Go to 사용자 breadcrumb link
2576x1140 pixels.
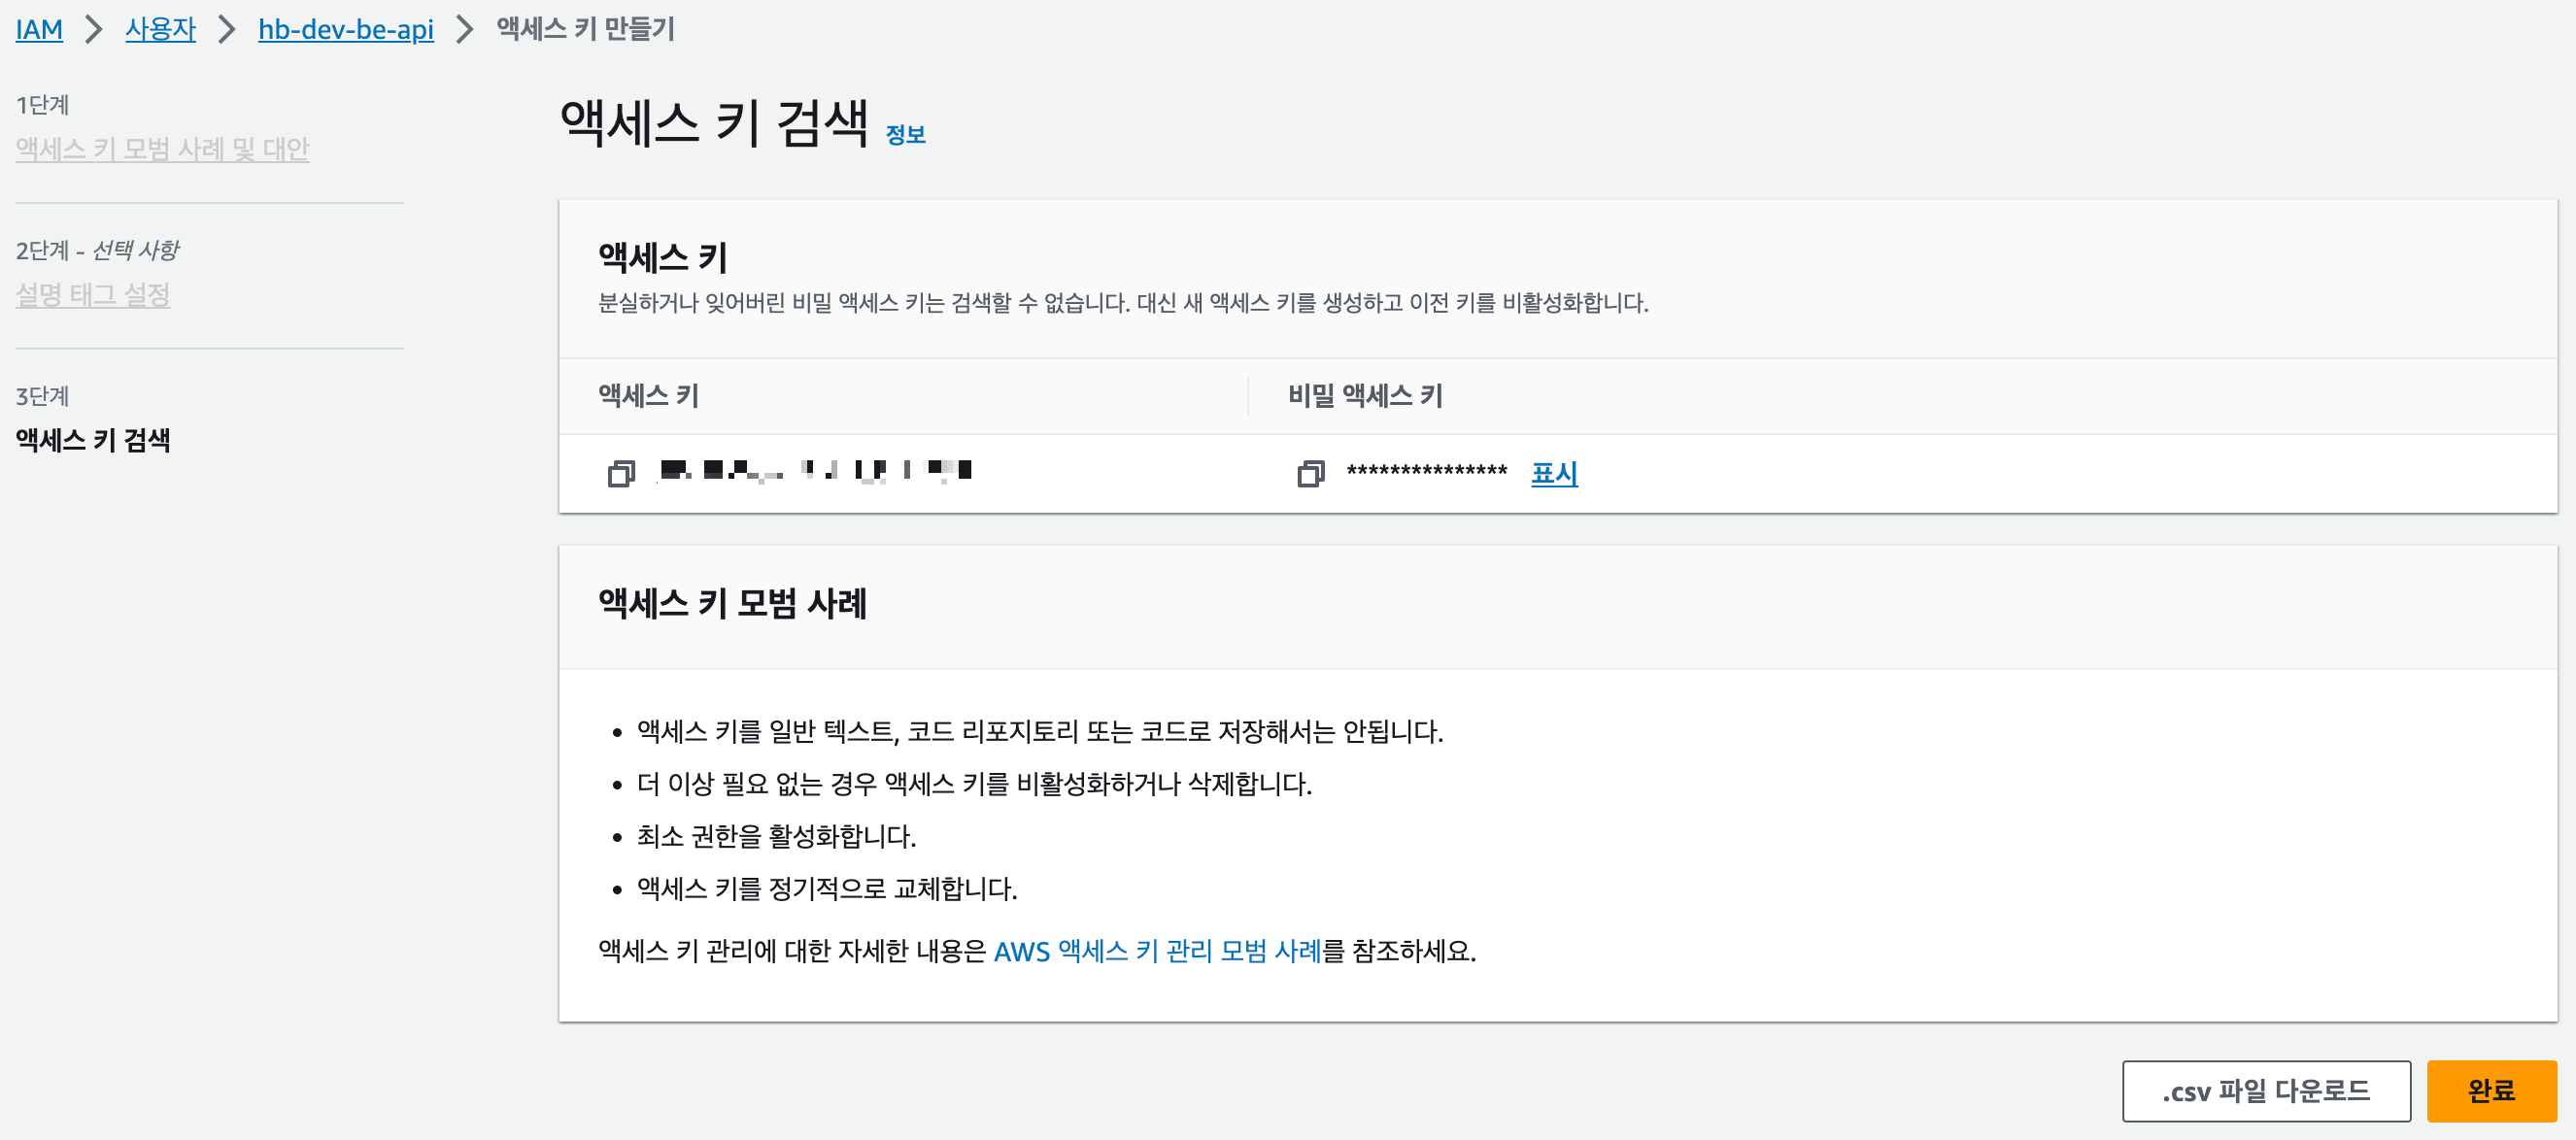(160, 29)
